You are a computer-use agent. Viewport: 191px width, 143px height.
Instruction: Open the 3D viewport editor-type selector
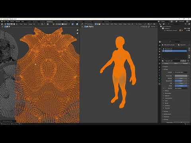[x=82, y=24]
